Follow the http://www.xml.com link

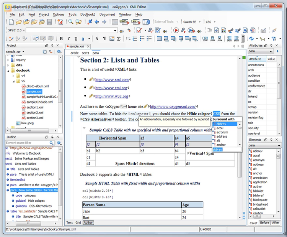pos(112,80)
